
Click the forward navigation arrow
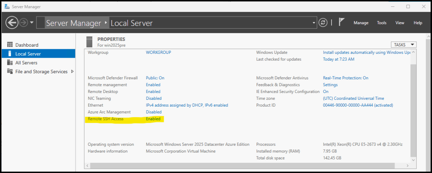(x=24, y=23)
